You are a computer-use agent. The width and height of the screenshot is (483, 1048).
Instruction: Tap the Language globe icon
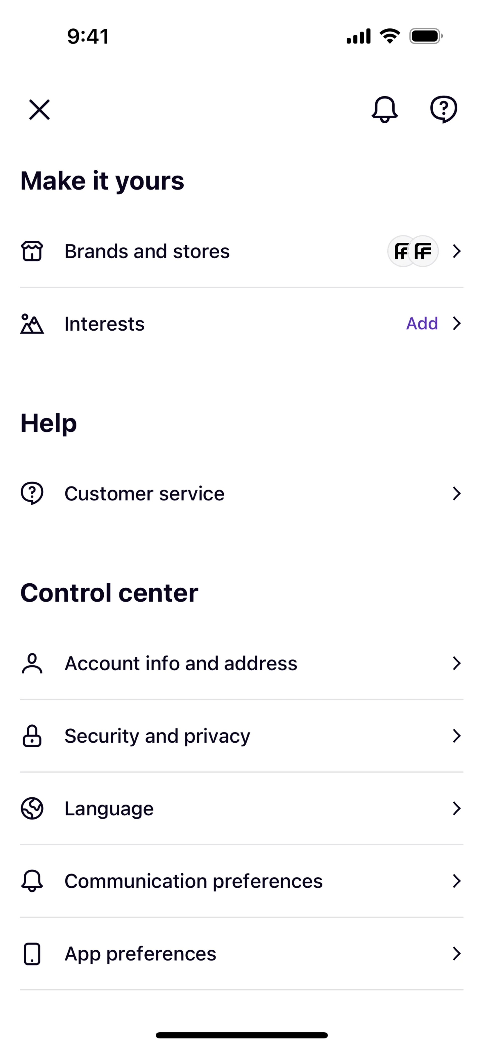(32, 808)
